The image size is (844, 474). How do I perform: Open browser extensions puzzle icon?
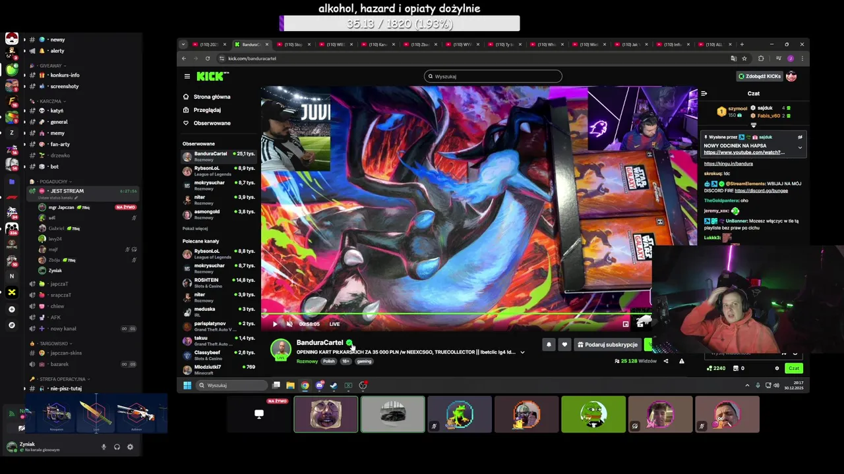(x=761, y=59)
